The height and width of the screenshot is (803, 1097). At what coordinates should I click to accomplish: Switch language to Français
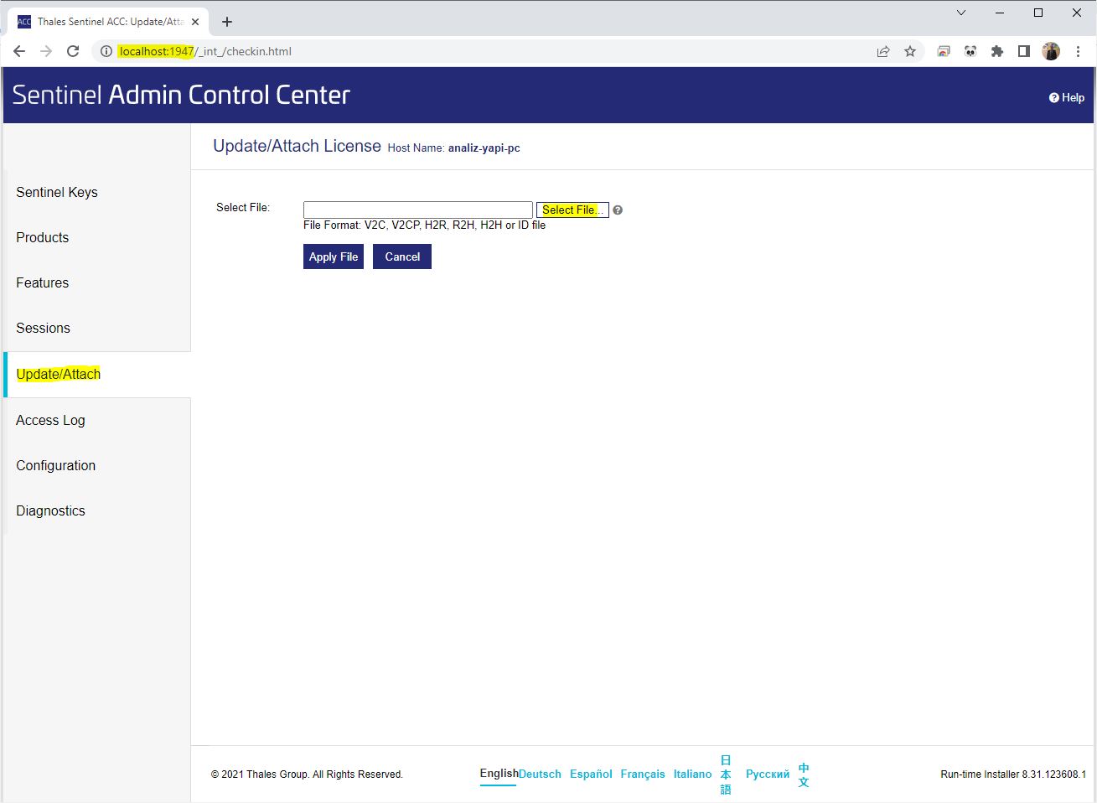(x=643, y=774)
